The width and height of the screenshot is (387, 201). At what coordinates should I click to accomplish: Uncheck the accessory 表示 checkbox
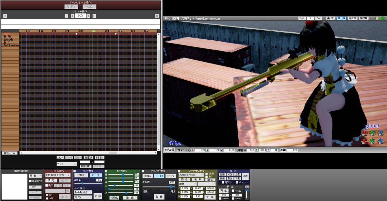[207, 174]
